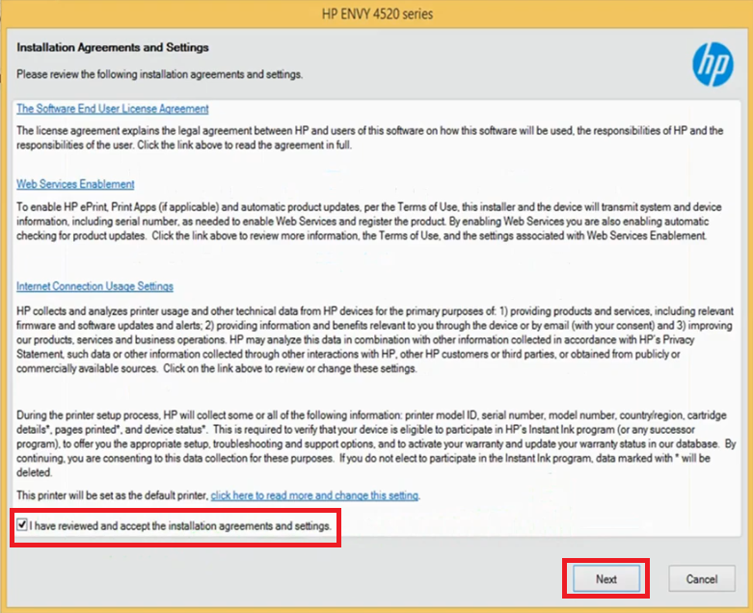
Task: Click the 'Installation Agreements and Settings' heading
Action: [113, 47]
